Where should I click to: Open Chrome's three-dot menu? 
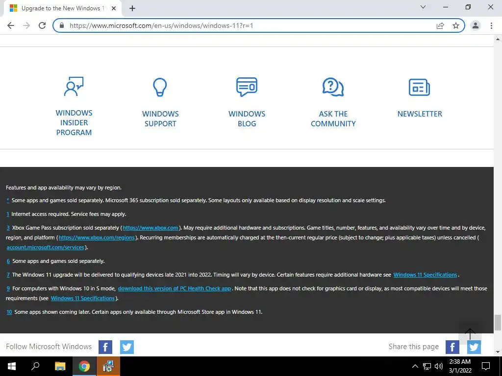(x=491, y=25)
